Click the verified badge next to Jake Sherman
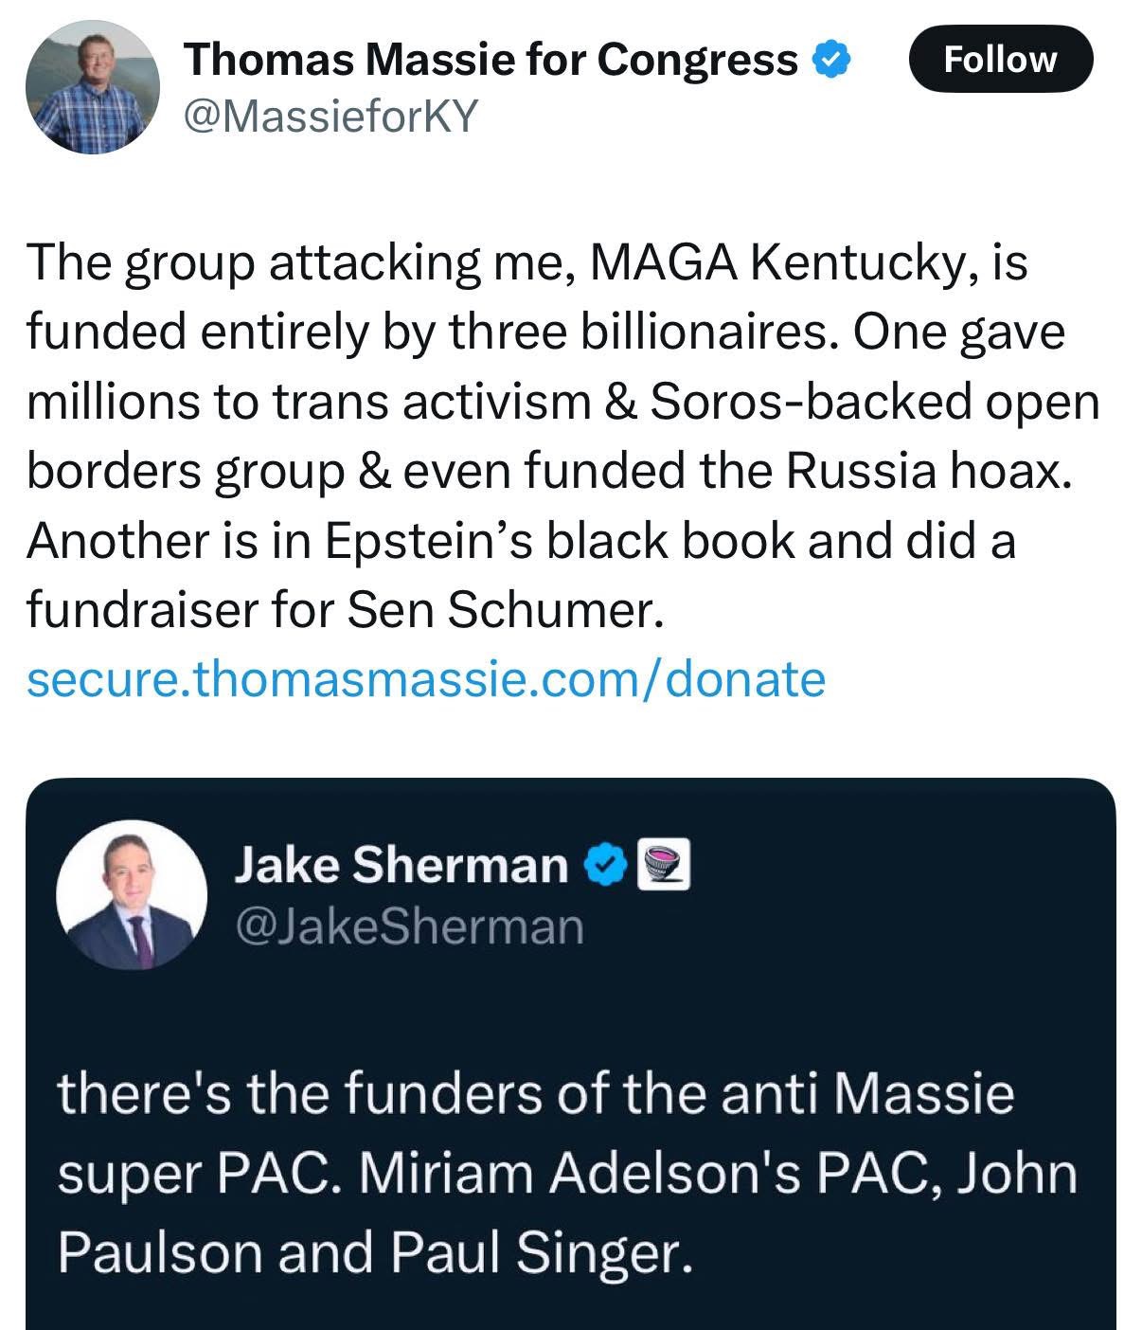The height and width of the screenshot is (1330, 1142). point(606,864)
